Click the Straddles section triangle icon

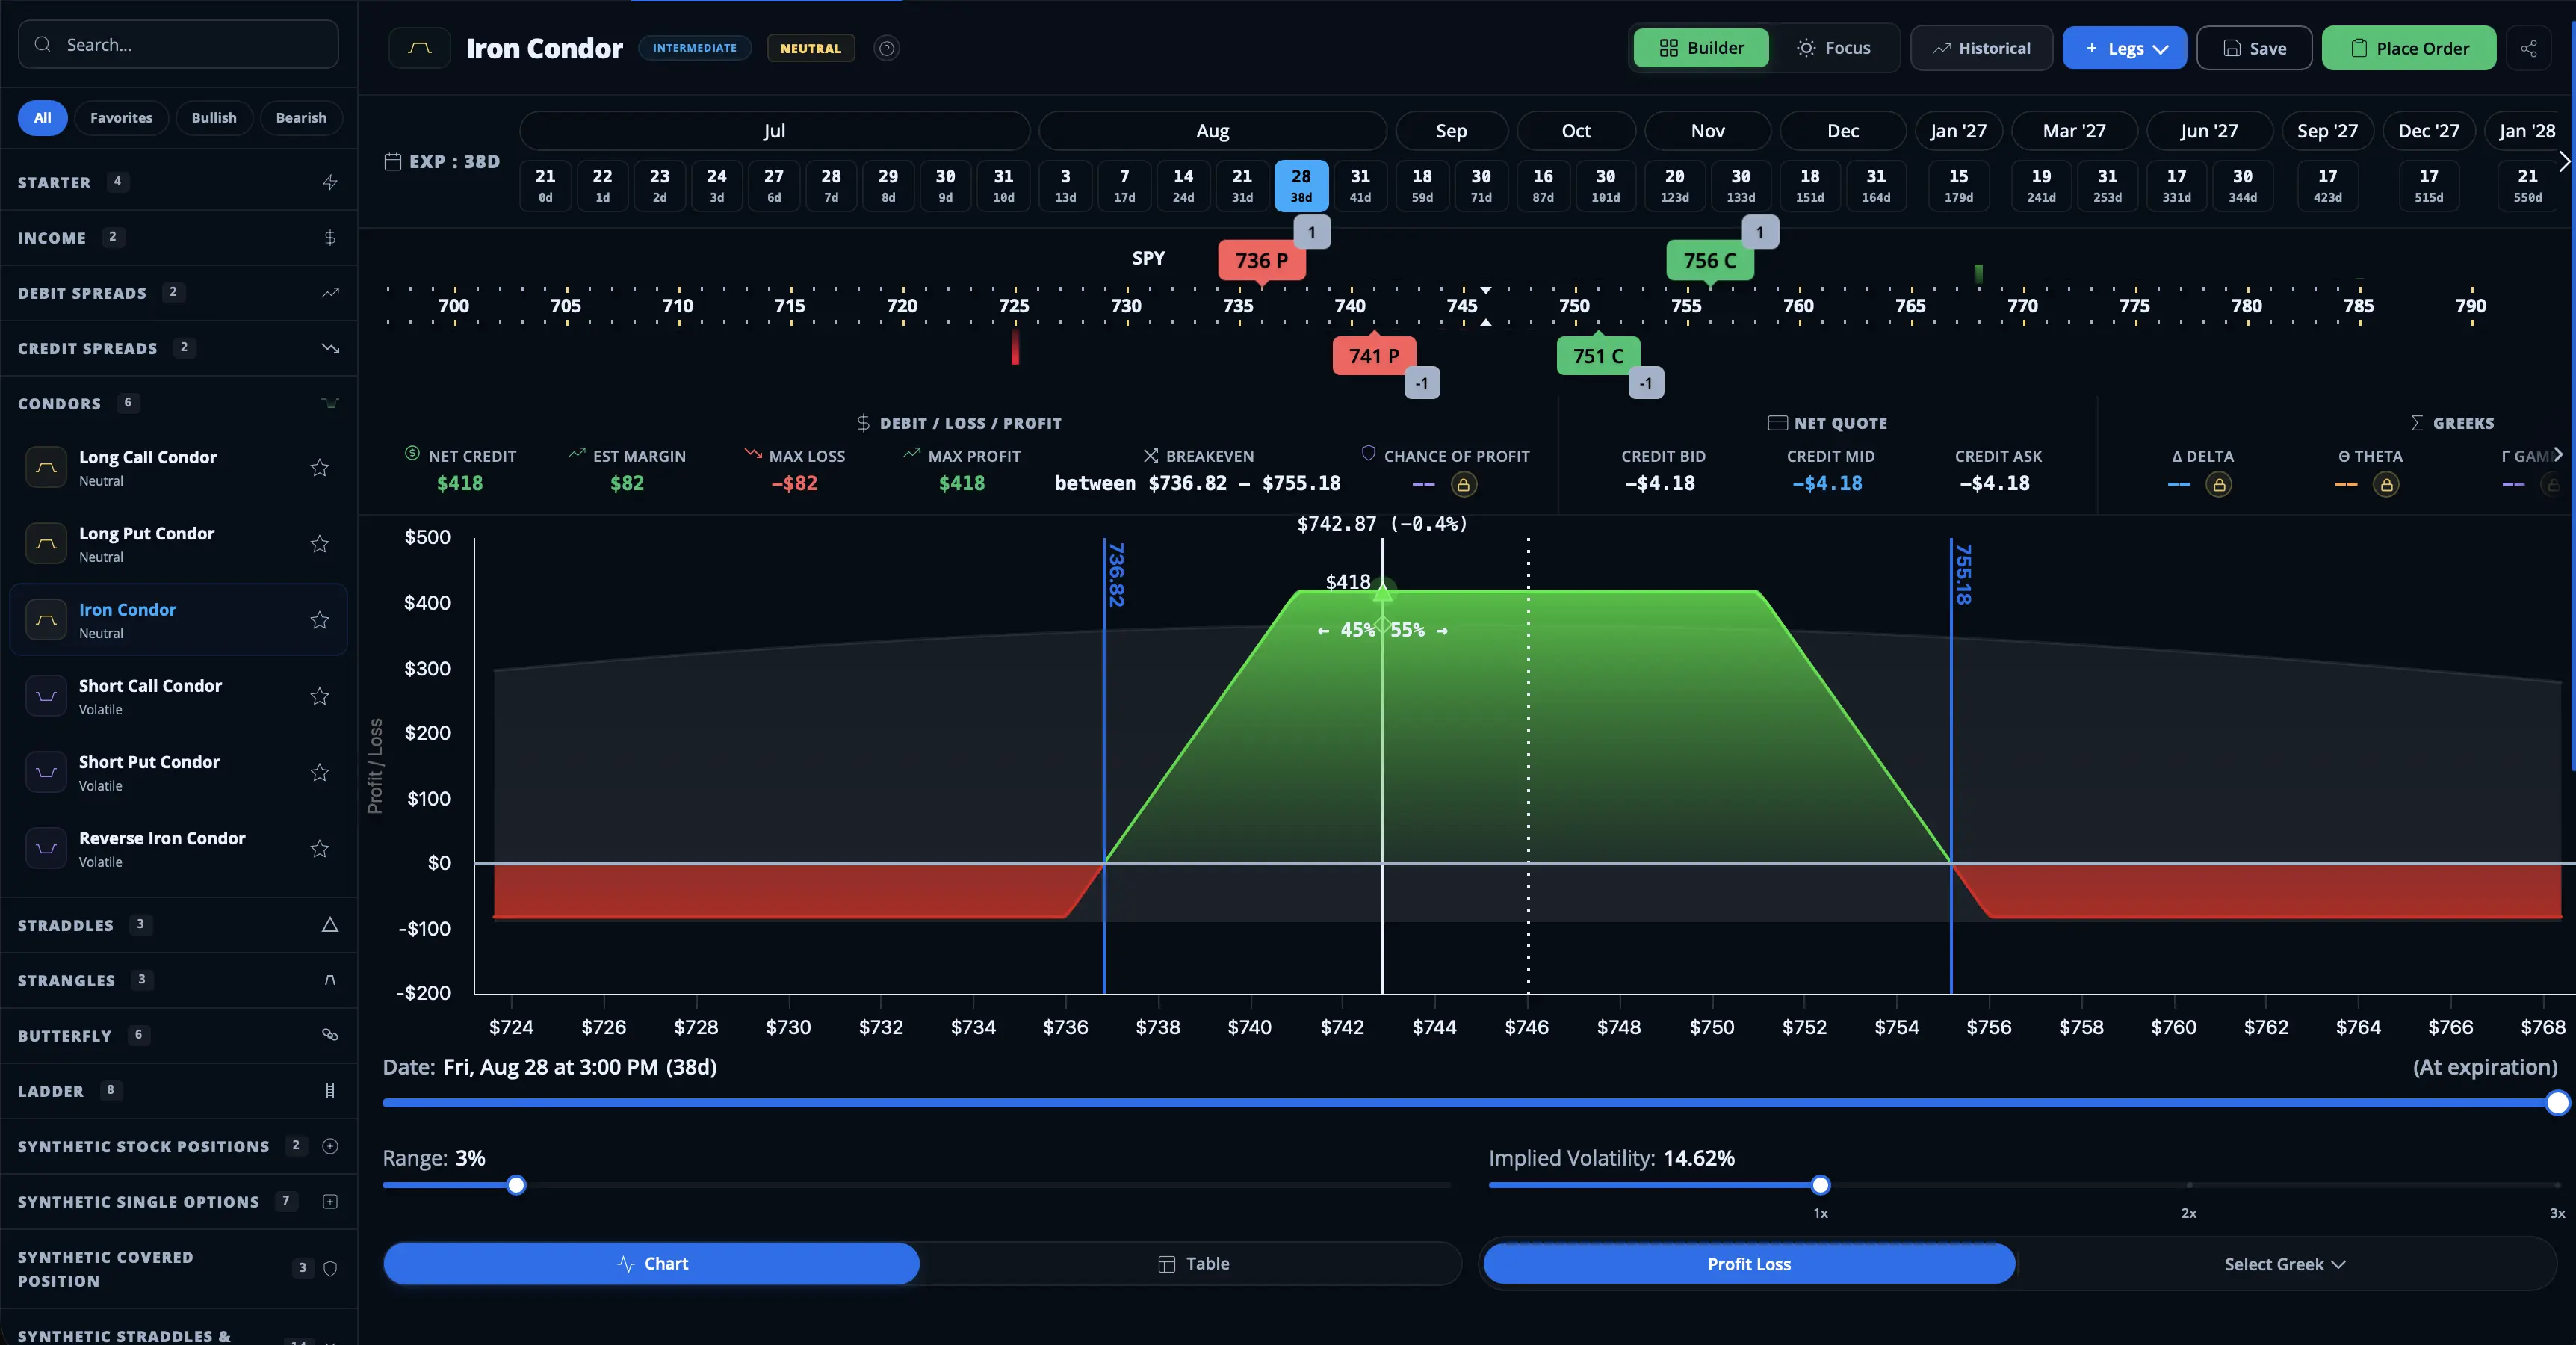[330, 925]
